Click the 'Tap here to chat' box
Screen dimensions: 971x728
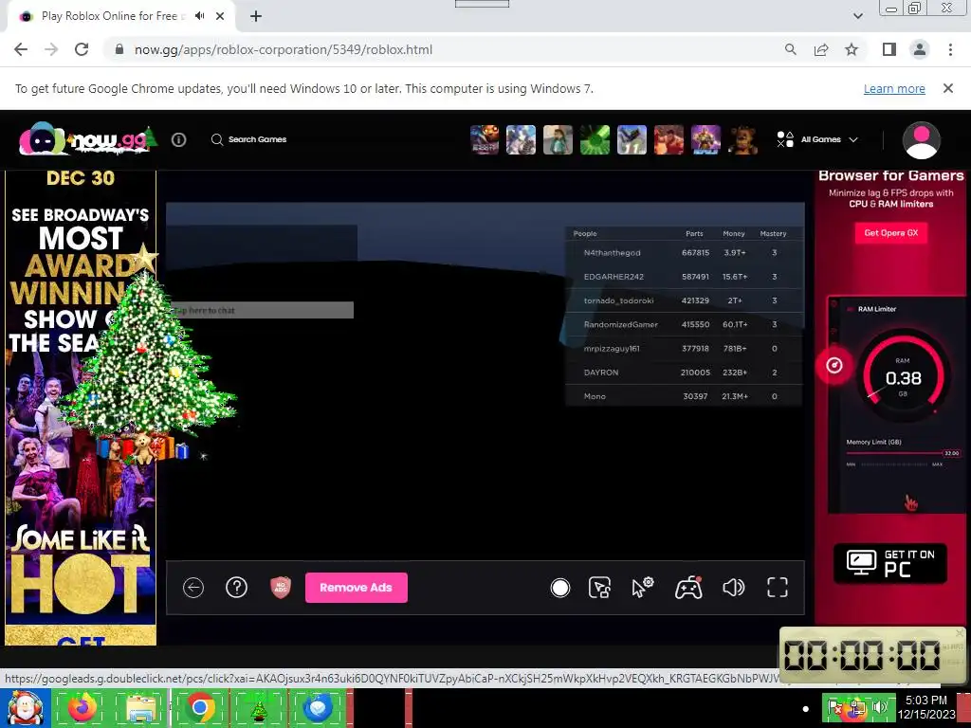262,310
